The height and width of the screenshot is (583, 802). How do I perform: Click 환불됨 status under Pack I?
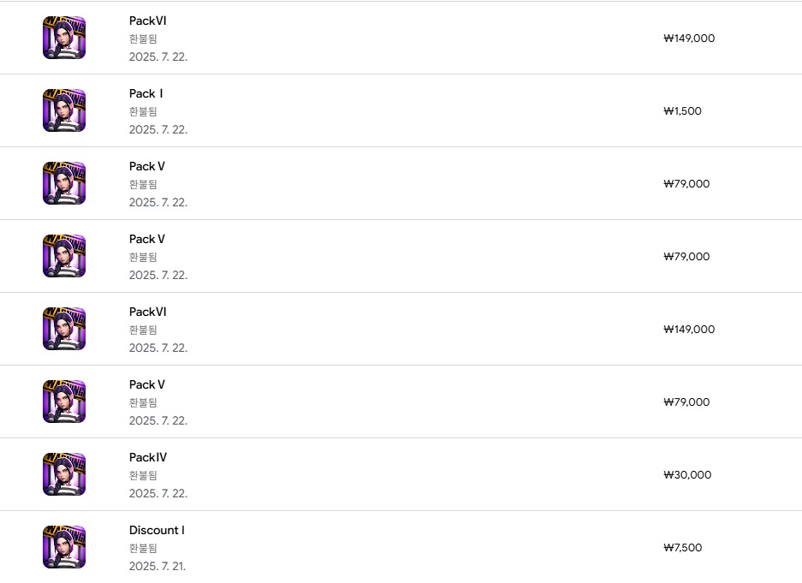143,111
